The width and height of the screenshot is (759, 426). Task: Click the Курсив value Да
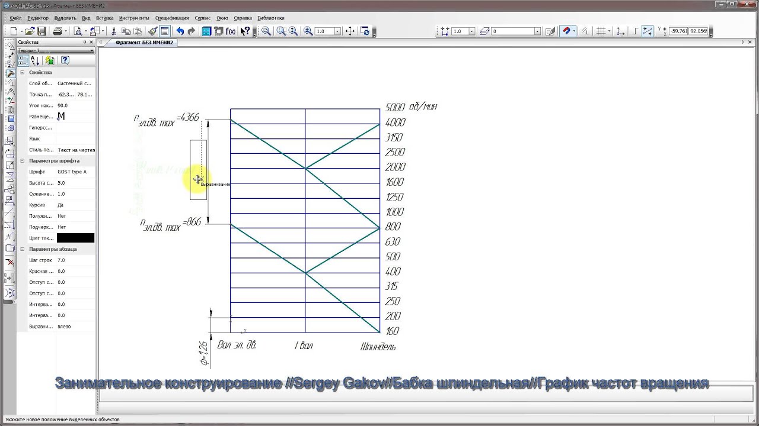(x=60, y=205)
